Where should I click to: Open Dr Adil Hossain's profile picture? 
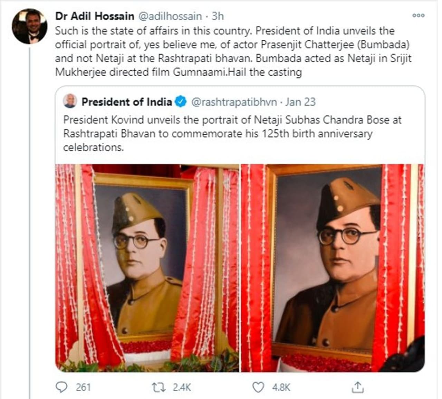(x=29, y=27)
